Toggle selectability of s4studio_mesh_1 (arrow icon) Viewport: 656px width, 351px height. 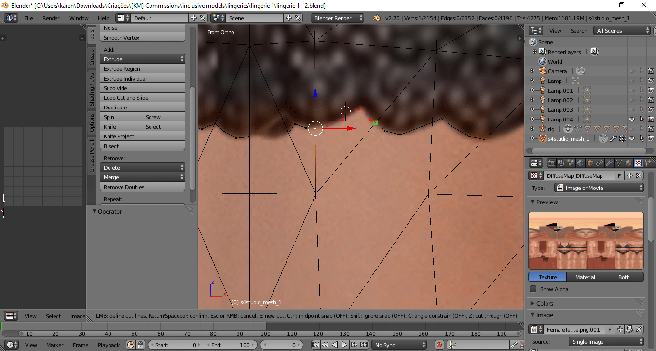pos(642,137)
